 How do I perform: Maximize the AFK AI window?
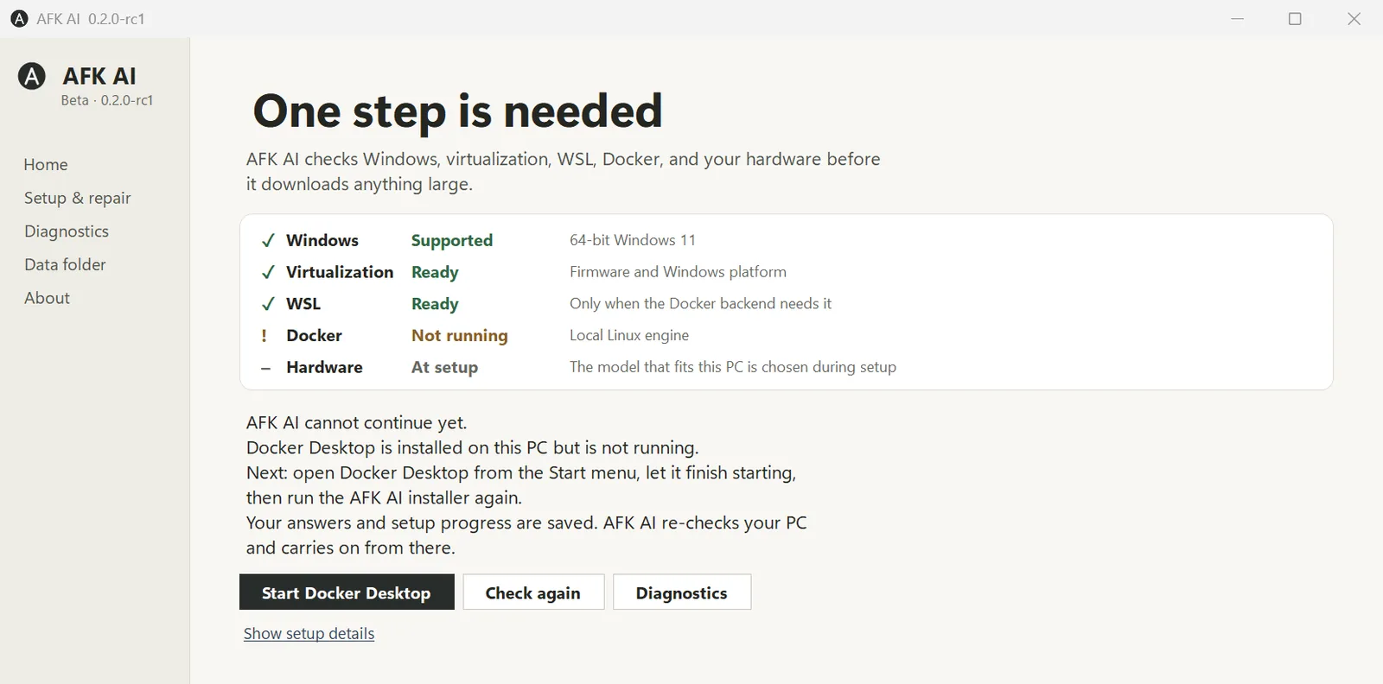(x=1295, y=19)
